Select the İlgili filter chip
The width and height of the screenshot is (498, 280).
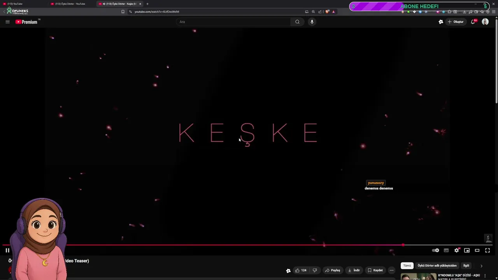pyautogui.click(x=466, y=266)
